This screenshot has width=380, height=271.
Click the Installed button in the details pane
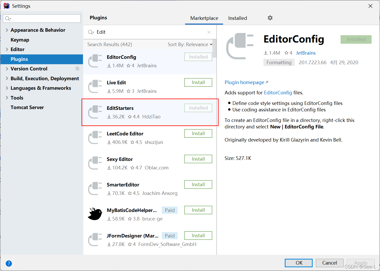pos(356,39)
